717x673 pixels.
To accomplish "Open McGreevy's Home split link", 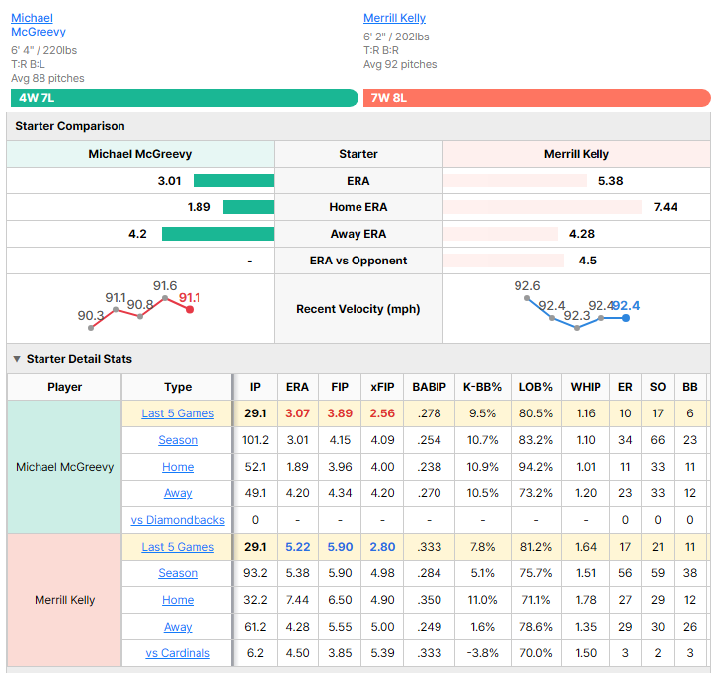I will click(x=178, y=467).
